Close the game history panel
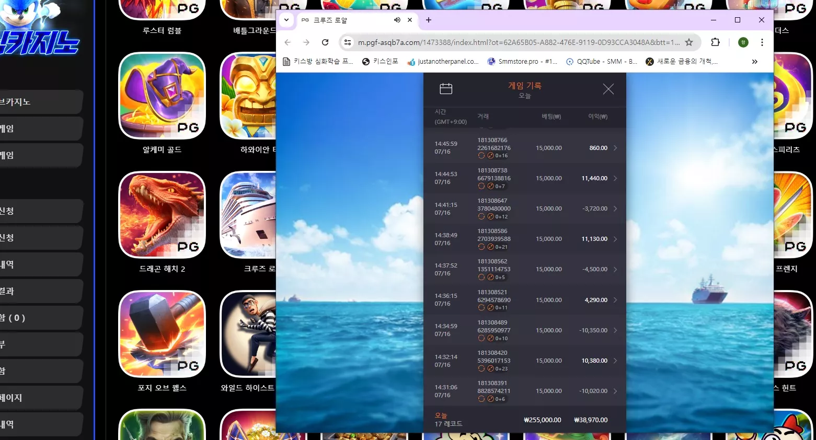The height and width of the screenshot is (440, 816). (x=608, y=89)
